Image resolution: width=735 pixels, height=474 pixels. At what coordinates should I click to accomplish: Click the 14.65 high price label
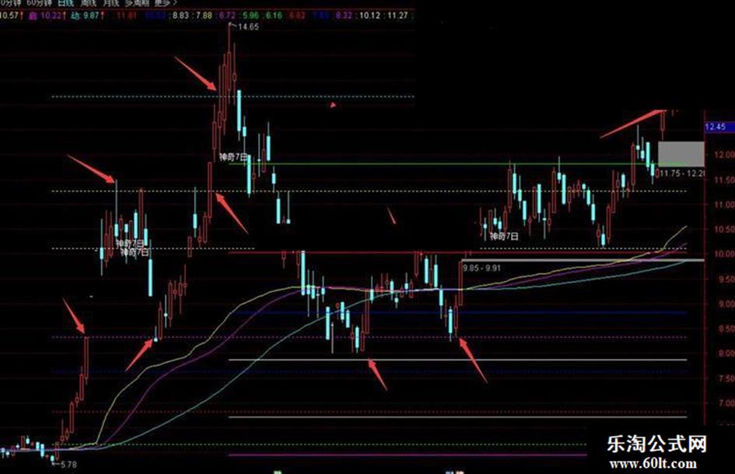[x=248, y=26]
